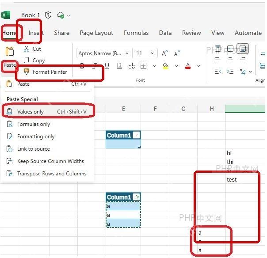The image size is (267, 258).
Task: Select column G header
Action: click(x=183, y=109)
